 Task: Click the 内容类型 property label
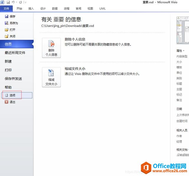[x=182, y=56]
